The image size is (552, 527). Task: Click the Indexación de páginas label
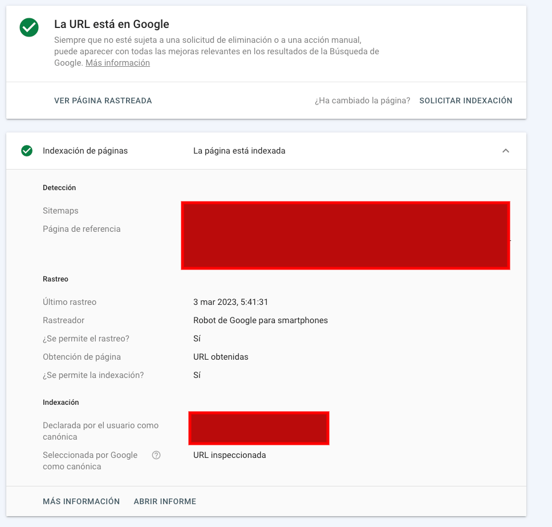pyautogui.click(x=85, y=151)
